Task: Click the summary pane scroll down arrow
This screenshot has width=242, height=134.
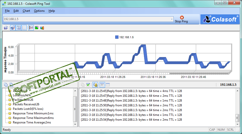Action: point(75,124)
